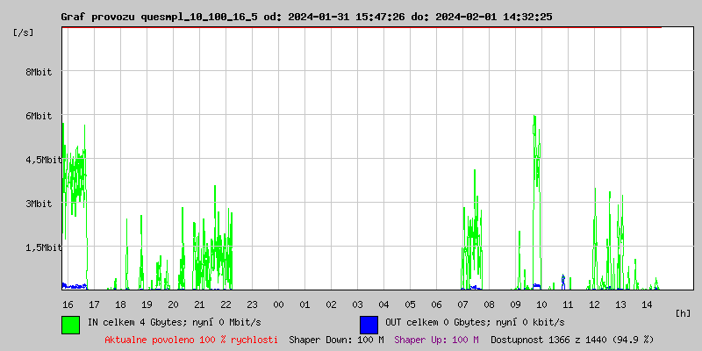Click the 6Mbit y-axis label
This screenshot has width=702, height=351.
[x=39, y=116]
